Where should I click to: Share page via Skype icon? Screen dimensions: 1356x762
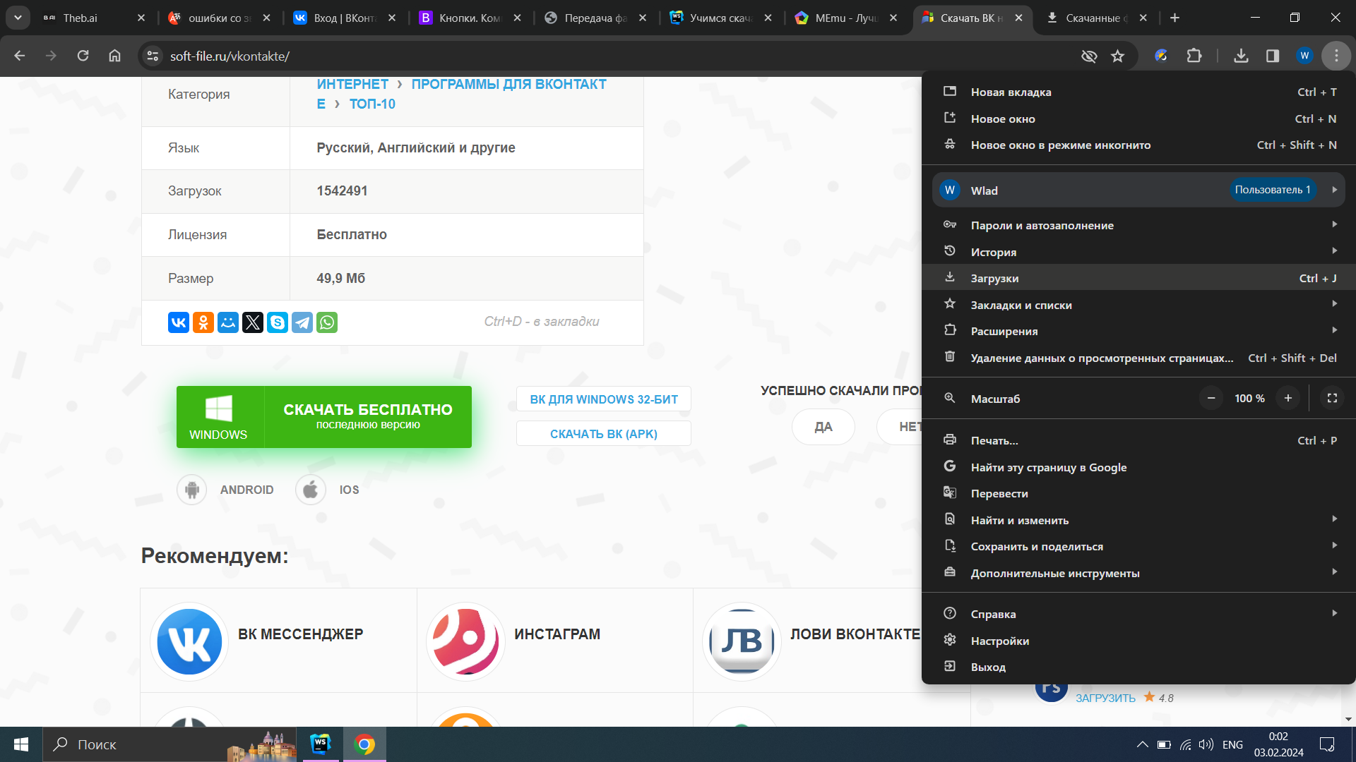[x=278, y=322]
